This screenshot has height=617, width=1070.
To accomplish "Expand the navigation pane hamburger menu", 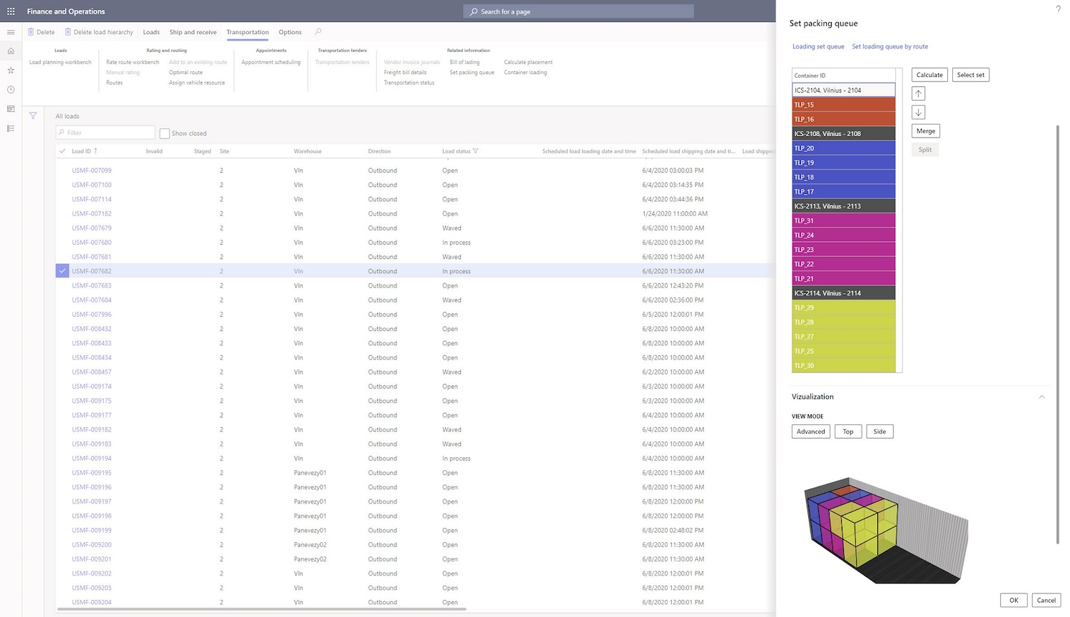I will click(11, 32).
